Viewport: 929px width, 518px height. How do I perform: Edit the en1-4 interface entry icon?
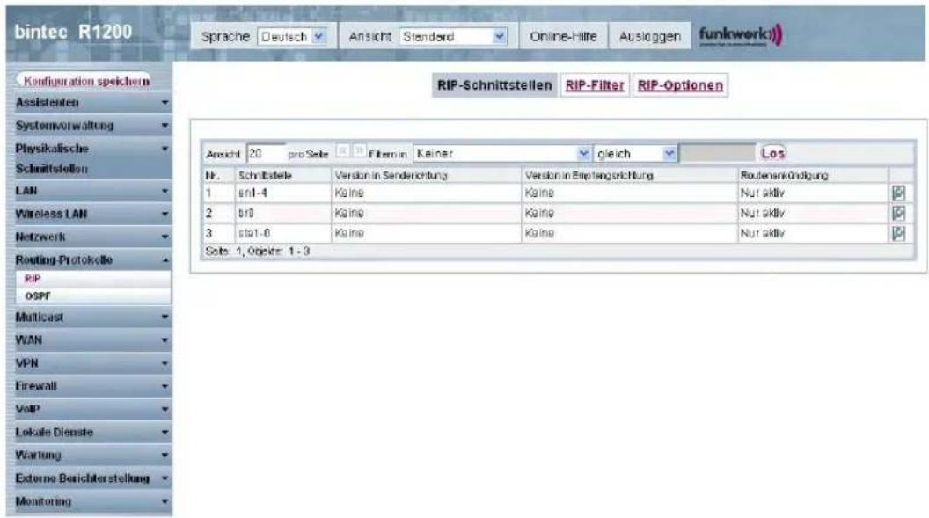(898, 193)
